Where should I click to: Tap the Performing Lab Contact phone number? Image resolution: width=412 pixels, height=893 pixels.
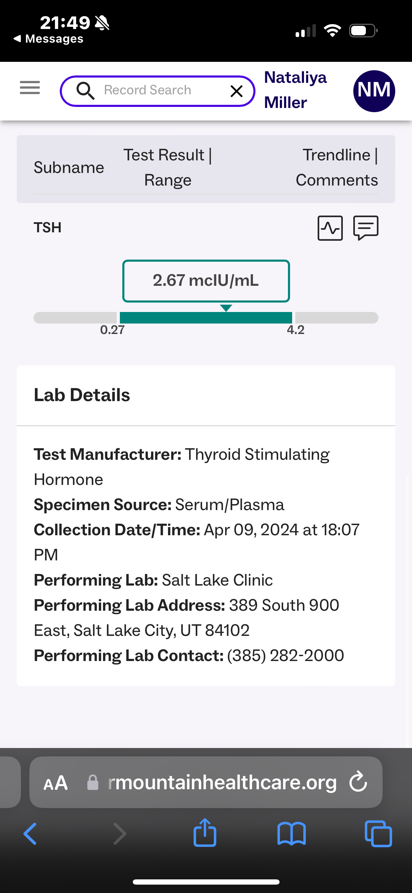pyautogui.click(x=285, y=655)
